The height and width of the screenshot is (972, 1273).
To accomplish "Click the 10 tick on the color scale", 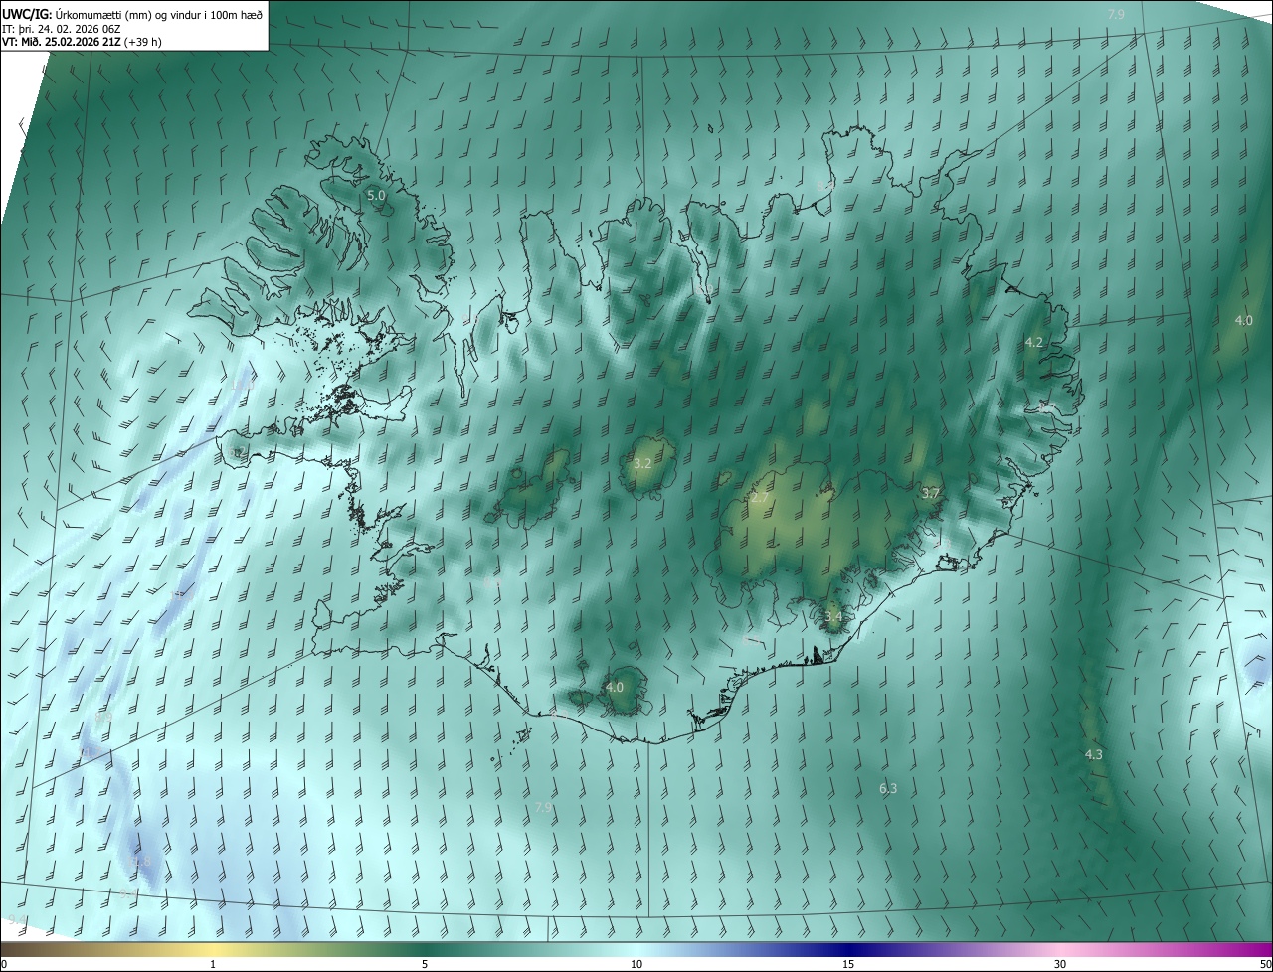I will [636, 964].
